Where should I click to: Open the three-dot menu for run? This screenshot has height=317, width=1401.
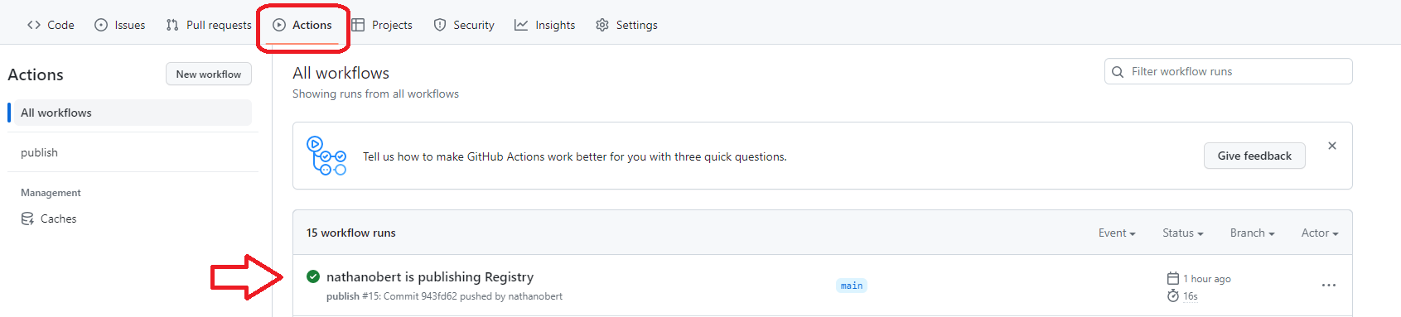click(x=1329, y=286)
